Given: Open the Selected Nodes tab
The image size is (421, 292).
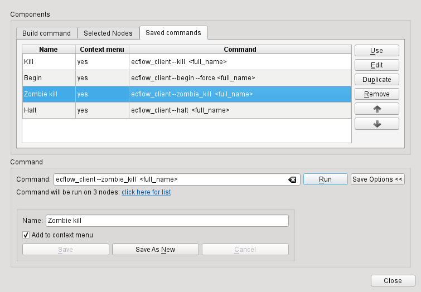Looking at the screenshot, I should coord(108,33).
